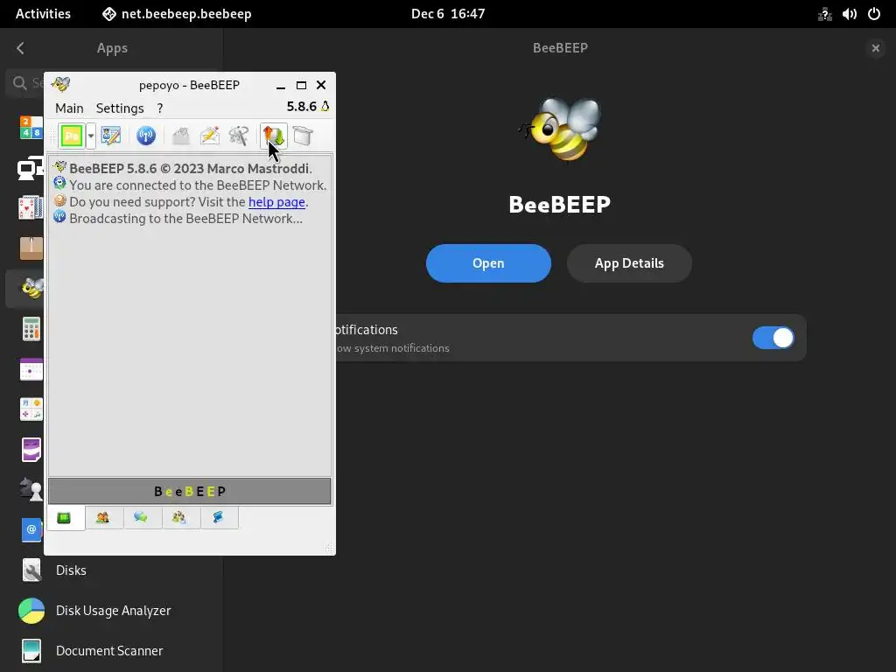Click the BeeBEEP version 5.8.6 penguin icon
This screenshot has height=672, width=896.
click(x=325, y=106)
